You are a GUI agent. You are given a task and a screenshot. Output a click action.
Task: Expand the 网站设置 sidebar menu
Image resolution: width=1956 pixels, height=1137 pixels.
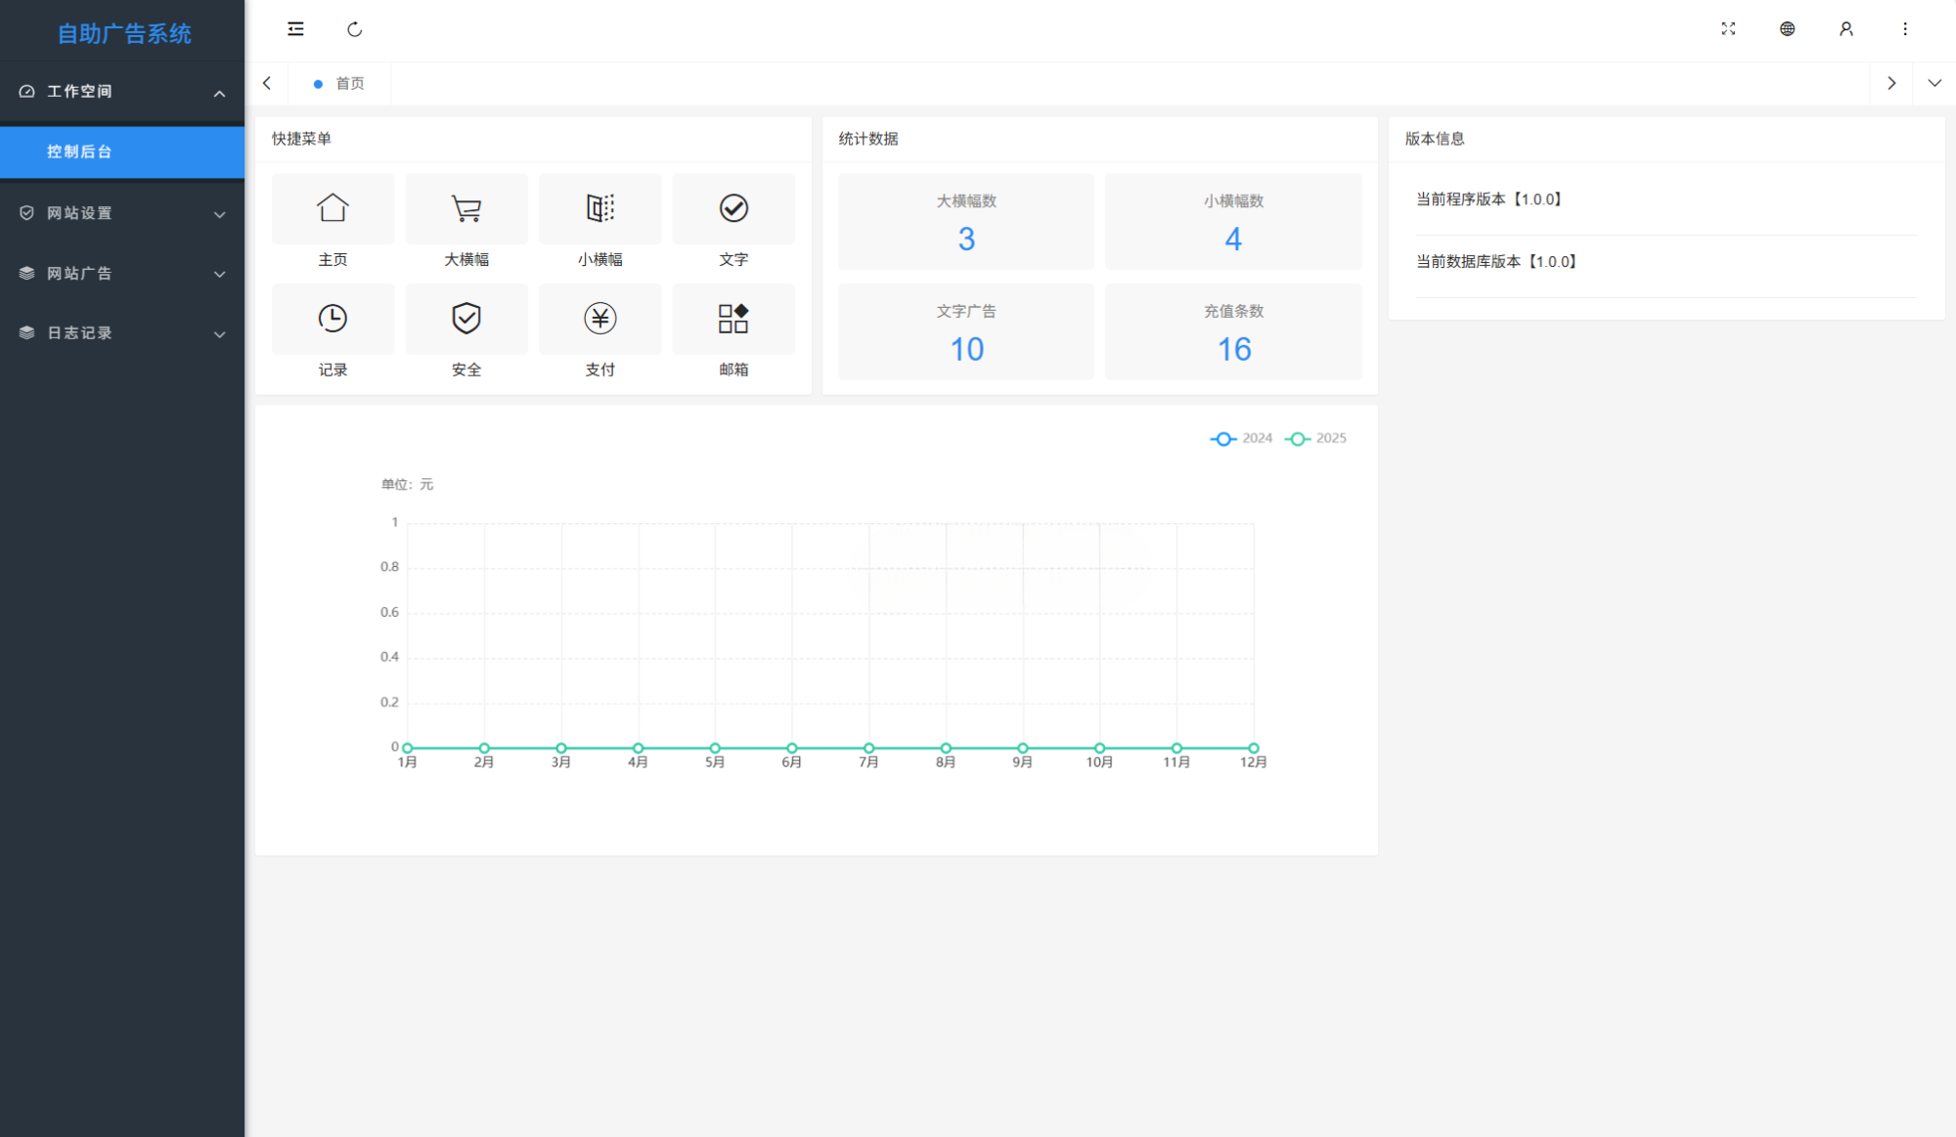tap(122, 213)
